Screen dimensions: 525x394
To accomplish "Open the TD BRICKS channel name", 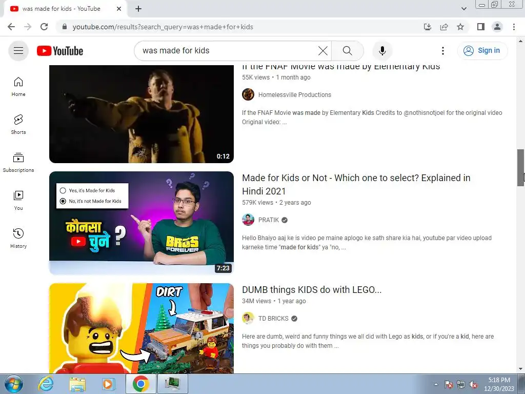I will click(x=273, y=319).
